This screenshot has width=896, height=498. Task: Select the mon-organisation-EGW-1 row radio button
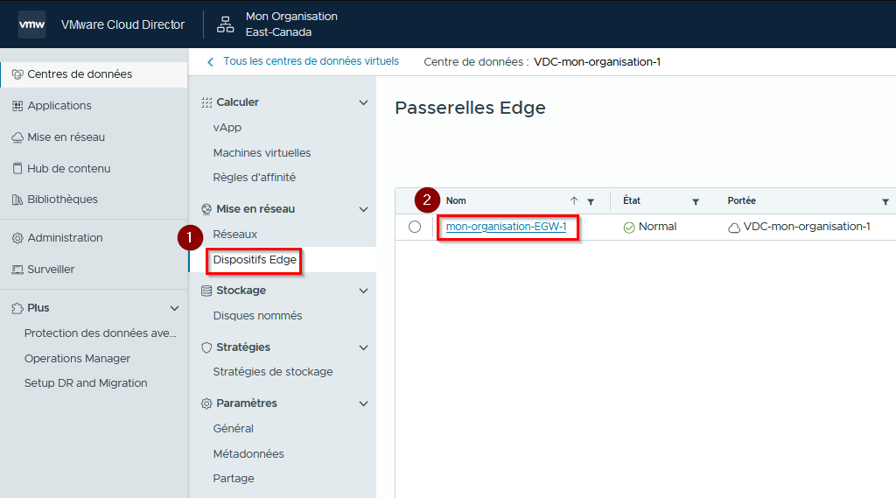click(x=415, y=227)
